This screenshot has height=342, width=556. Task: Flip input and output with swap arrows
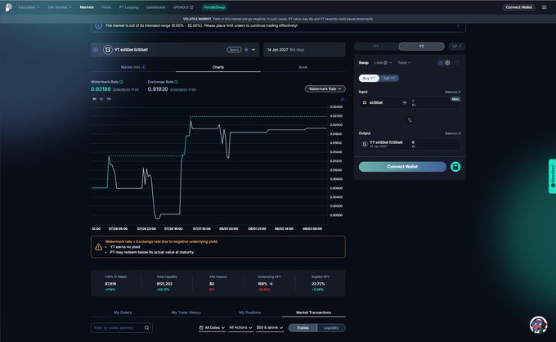click(x=410, y=120)
